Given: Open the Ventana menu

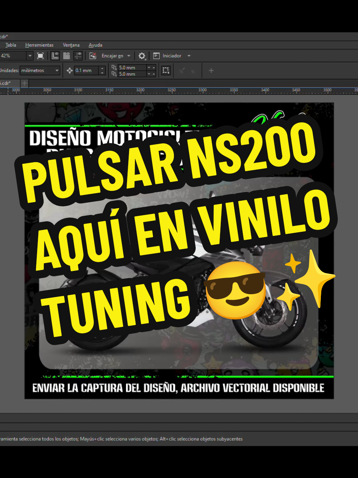Looking at the screenshot, I should pyautogui.click(x=71, y=45).
